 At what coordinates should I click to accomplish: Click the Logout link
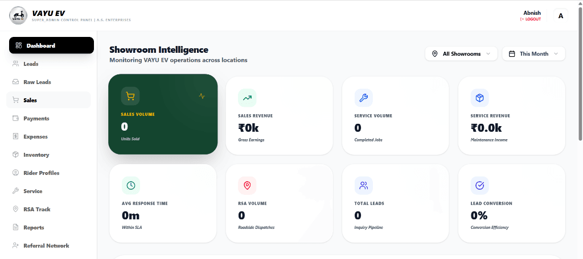(x=531, y=19)
